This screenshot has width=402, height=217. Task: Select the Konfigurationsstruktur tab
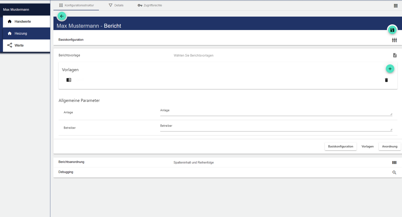coord(76,5)
